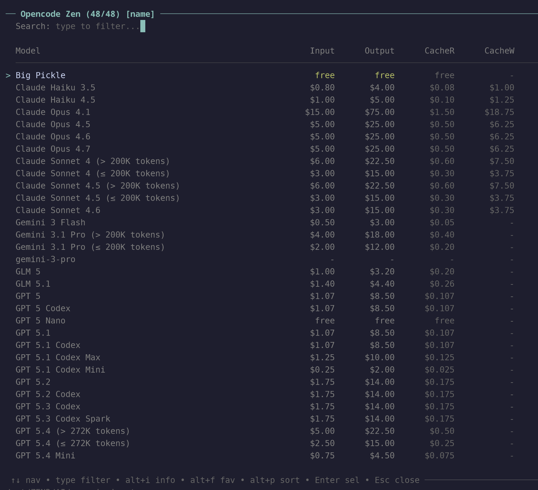Image resolution: width=538 pixels, height=490 pixels.
Task: Select the Claude Opus 4.6 model
Action: pos(265,137)
